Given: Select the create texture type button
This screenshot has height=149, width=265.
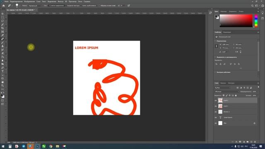Looking at the screenshot, I should pos(73,5).
